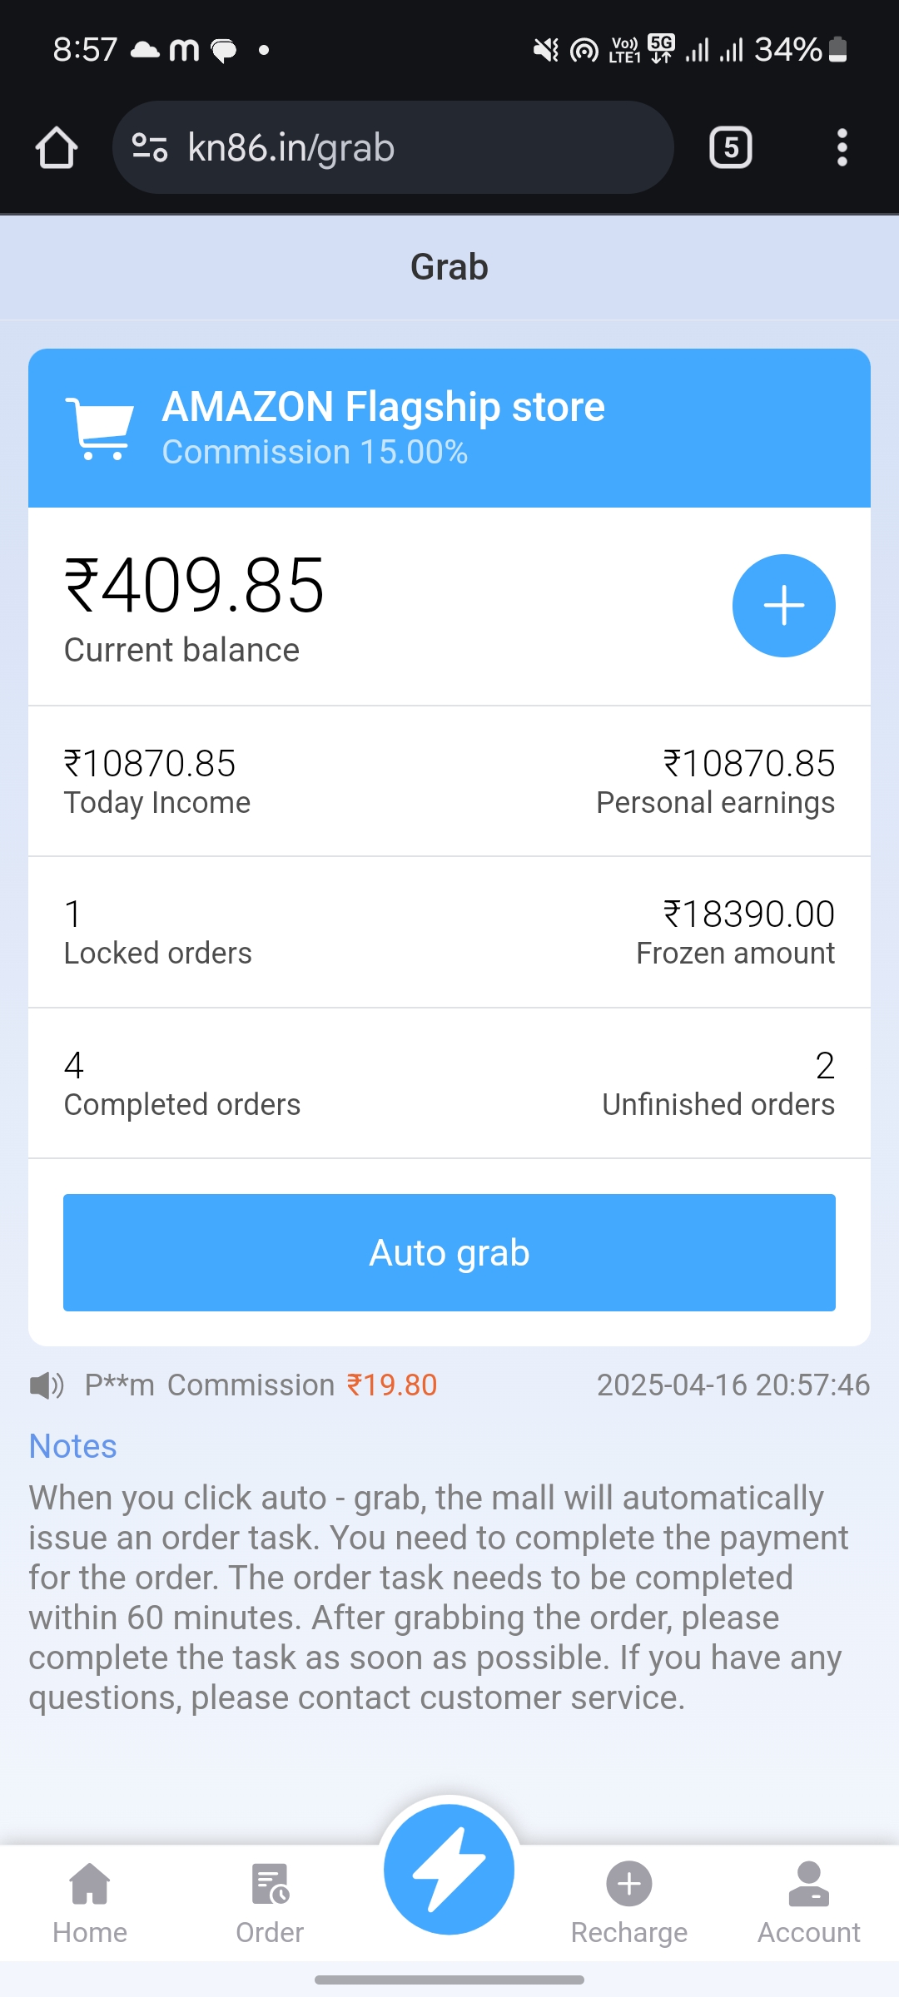Screen dimensions: 899x1997
Task: Tap the Completed orders count
Action: (x=74, y=1066)
